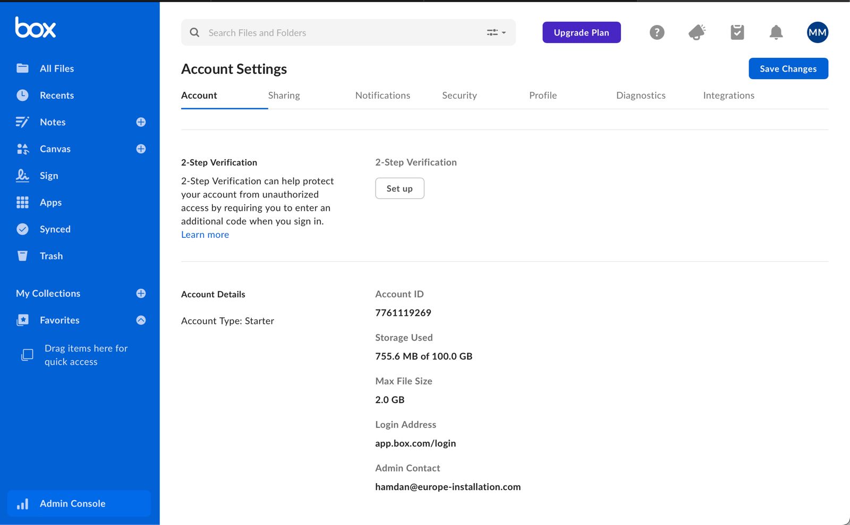Open the Apps section

click(50, 202)
